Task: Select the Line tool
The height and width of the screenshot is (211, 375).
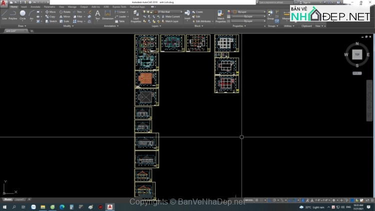Action: pyautogui.click(x=4, y=14)
